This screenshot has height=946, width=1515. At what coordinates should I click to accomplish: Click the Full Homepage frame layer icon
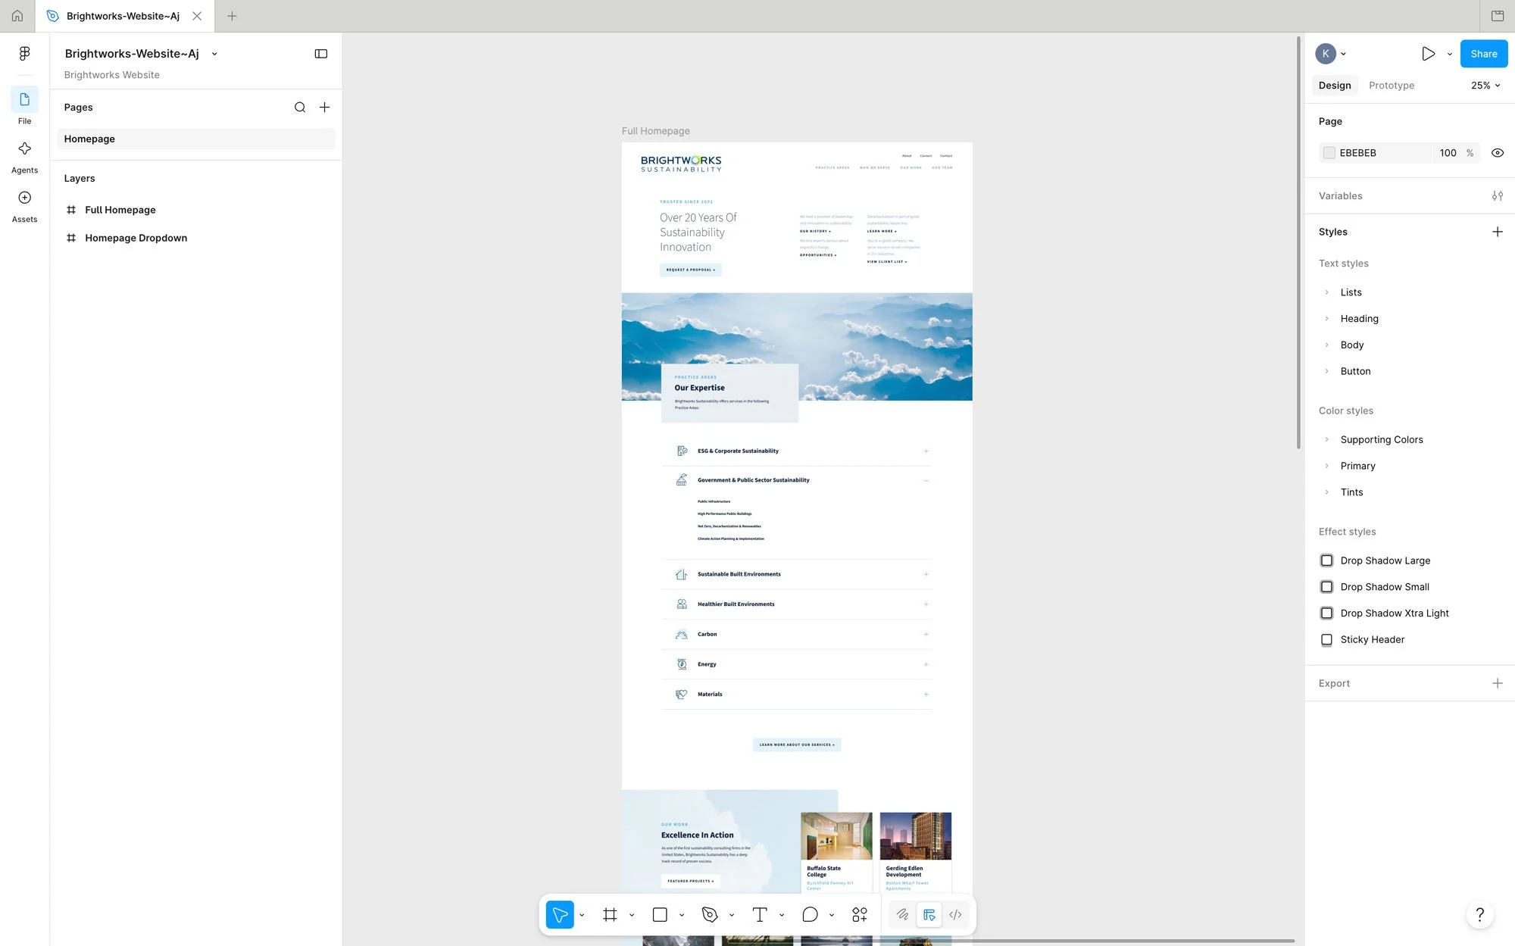pyautogui.click(x=71, y=210)
